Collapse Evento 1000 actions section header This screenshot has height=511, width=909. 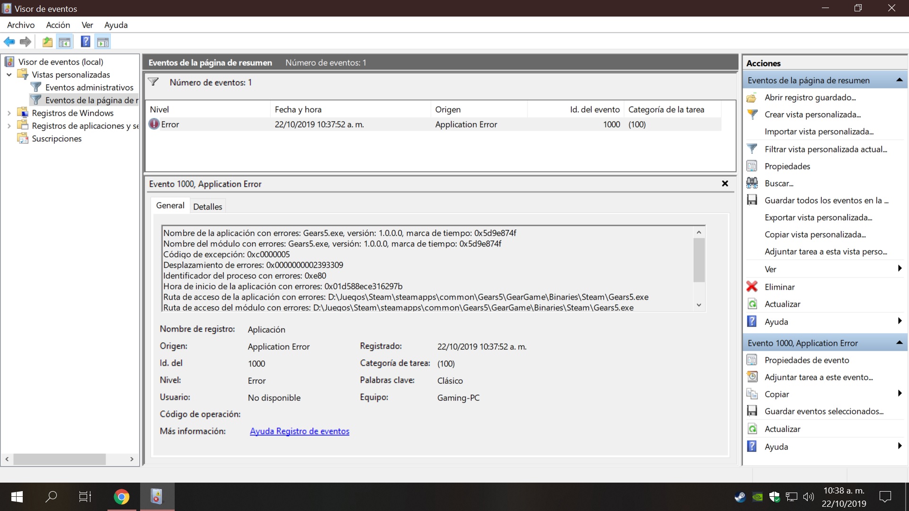point(899,343)
